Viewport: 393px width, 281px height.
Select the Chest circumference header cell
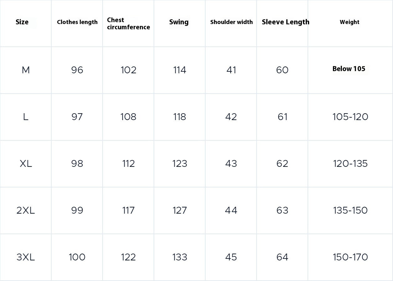(x=128, y=23)
